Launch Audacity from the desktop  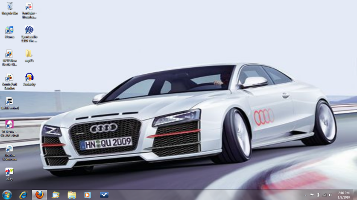point(29,79)
